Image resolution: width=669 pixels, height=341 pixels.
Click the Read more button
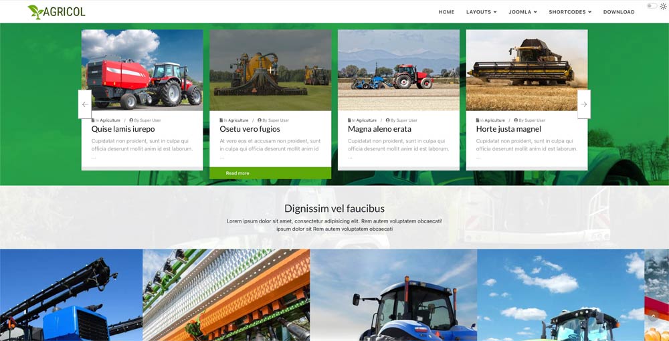click(x=237, y=173)
